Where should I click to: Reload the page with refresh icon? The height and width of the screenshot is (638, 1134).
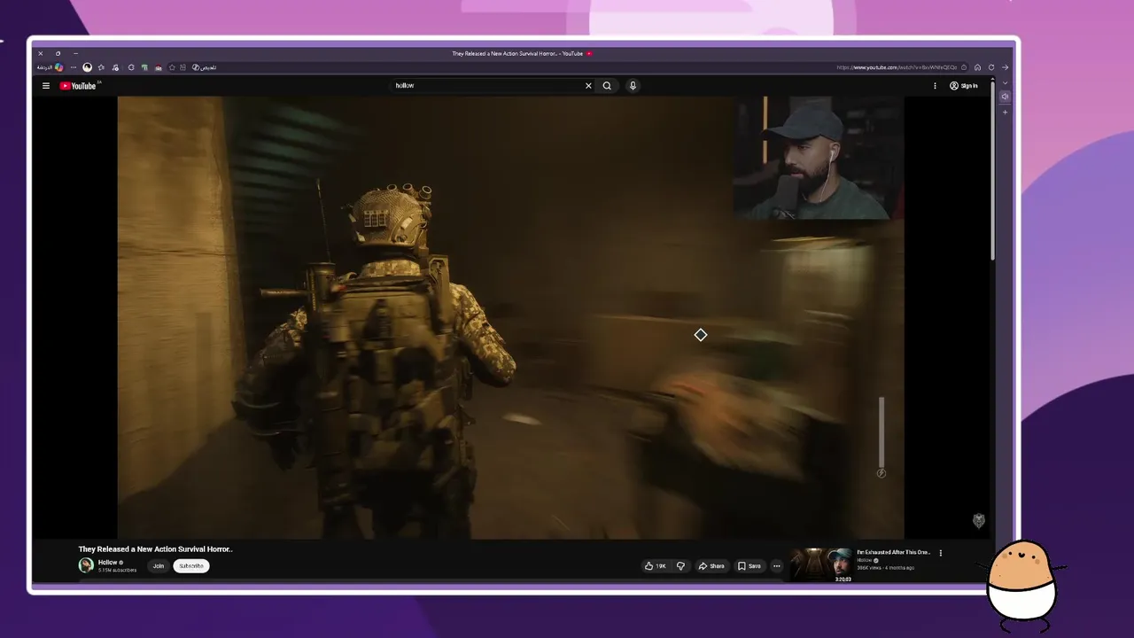[991, 67]
